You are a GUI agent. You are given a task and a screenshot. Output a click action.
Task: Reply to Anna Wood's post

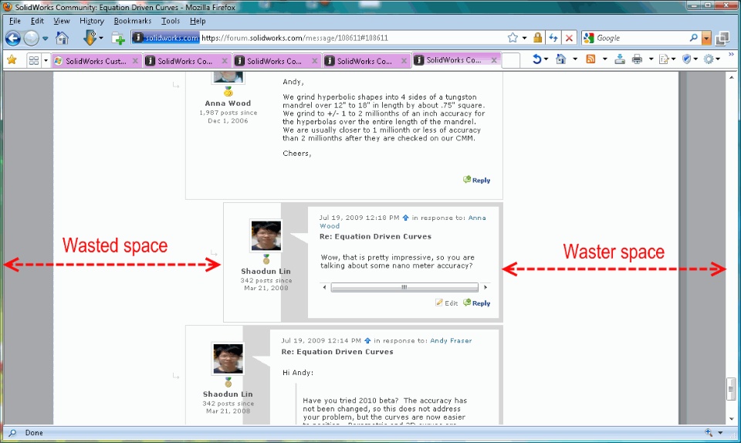click(476, 180)
